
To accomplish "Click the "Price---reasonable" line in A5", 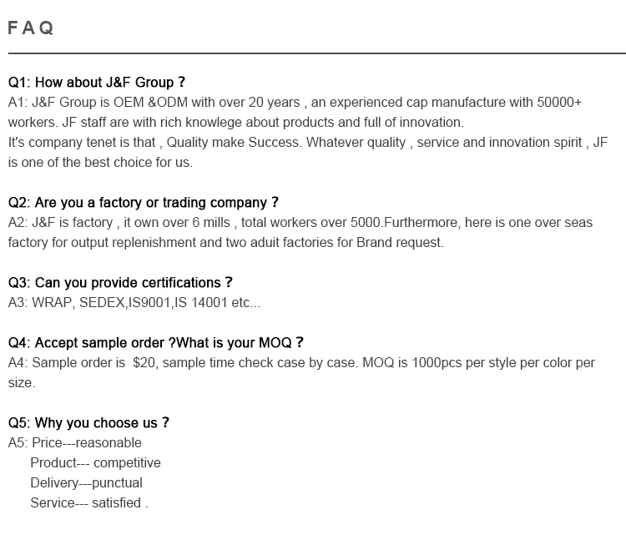I will point(75,443).
